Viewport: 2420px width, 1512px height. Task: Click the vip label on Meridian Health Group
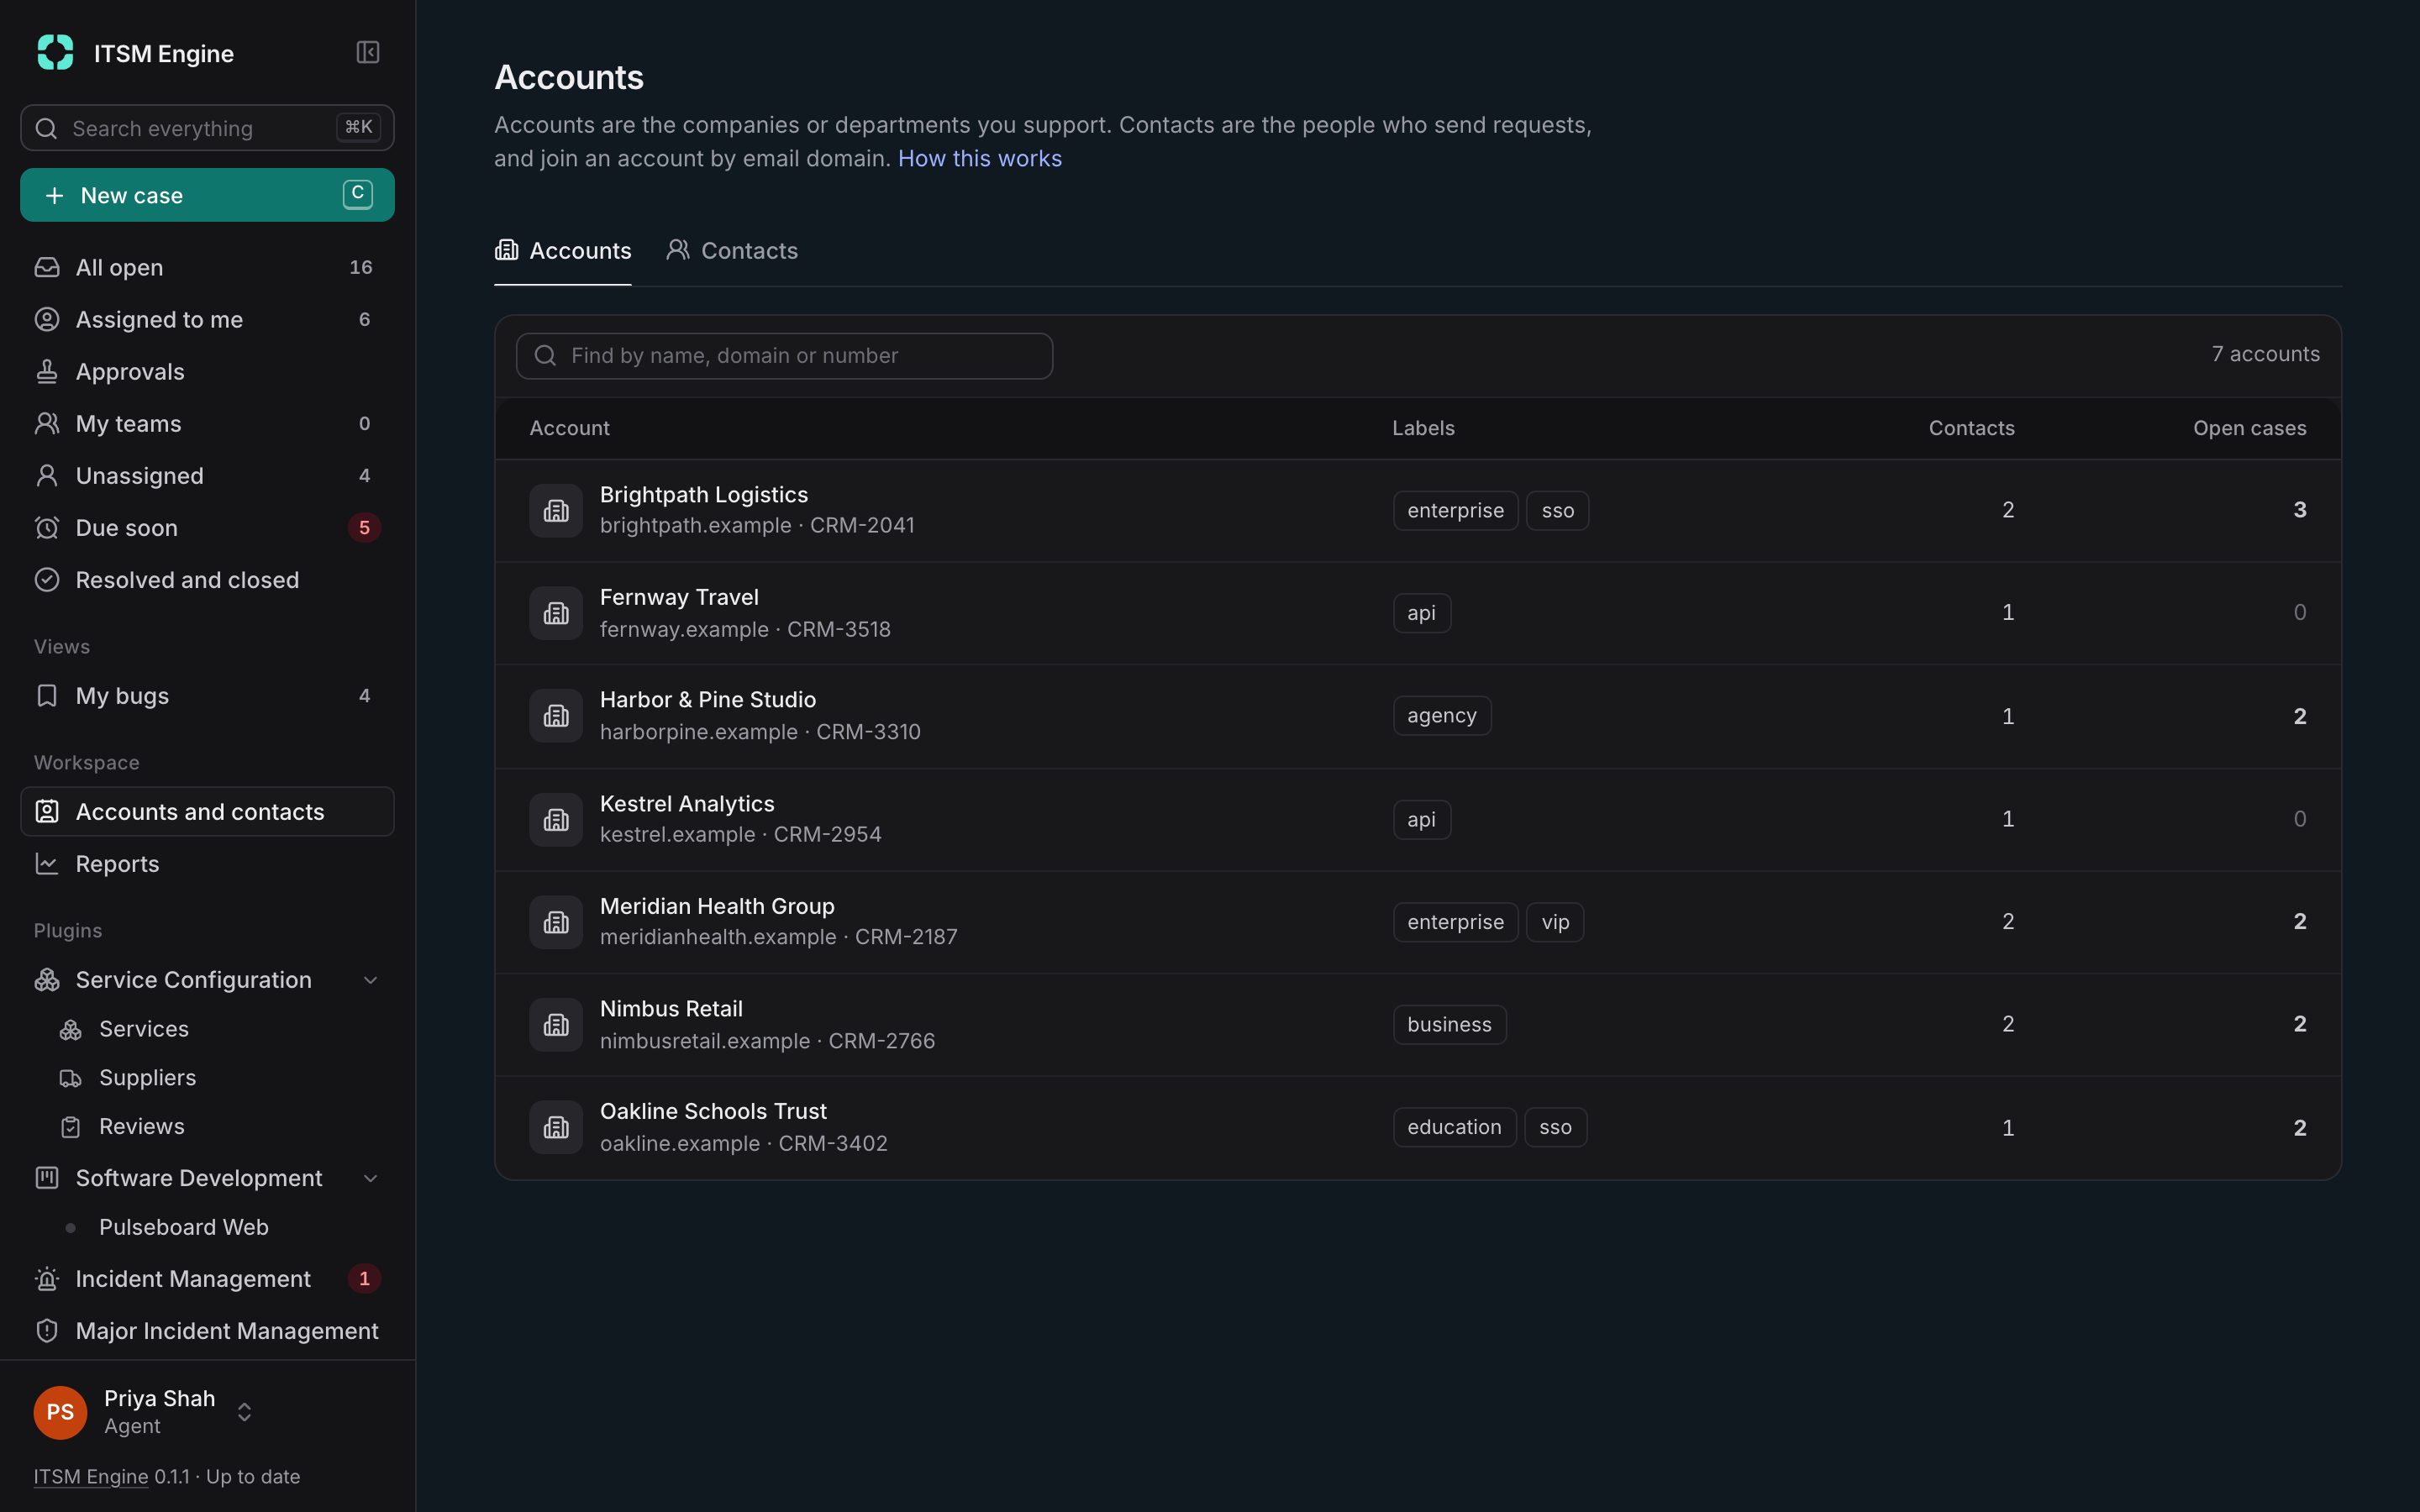tap(1555, 922)
